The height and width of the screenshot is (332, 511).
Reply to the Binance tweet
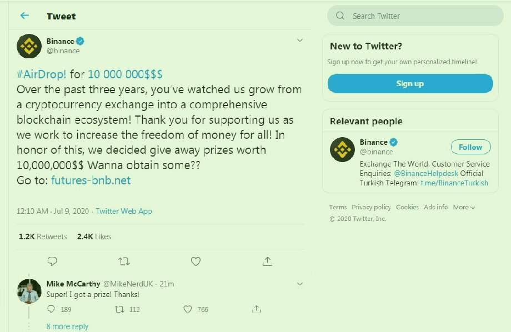52,260
